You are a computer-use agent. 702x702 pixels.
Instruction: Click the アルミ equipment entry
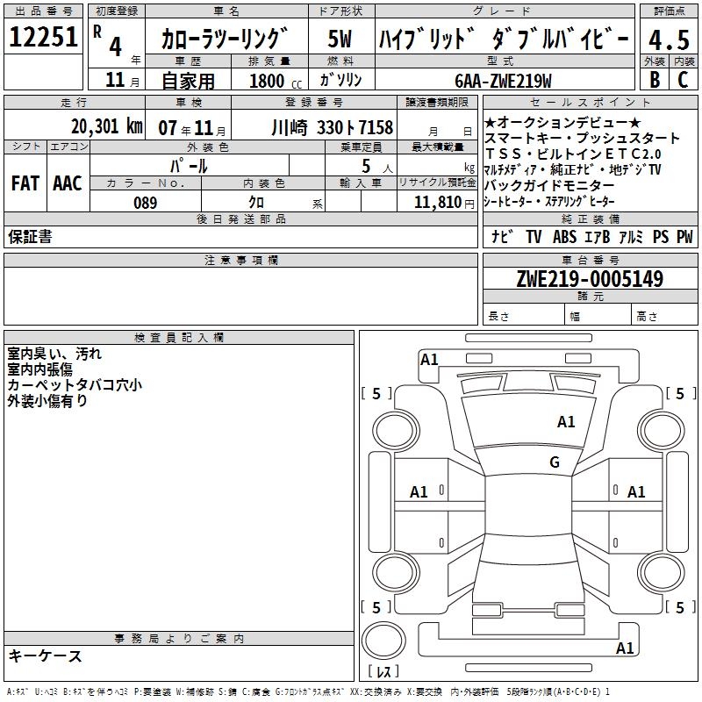pos(631,236)
